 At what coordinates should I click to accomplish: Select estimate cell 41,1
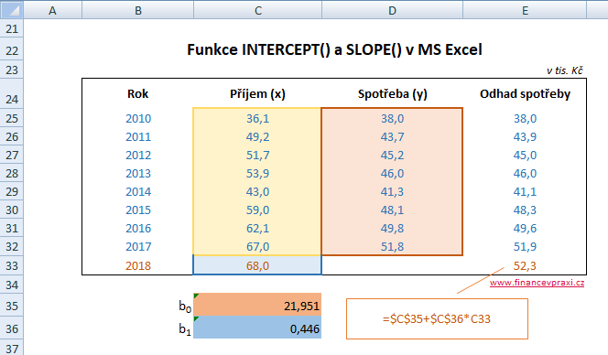coord(525,191)
